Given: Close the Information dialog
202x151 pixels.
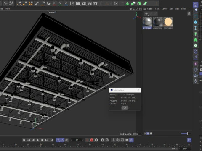Looking at the screenshot, I should click(x=138, y=90).
